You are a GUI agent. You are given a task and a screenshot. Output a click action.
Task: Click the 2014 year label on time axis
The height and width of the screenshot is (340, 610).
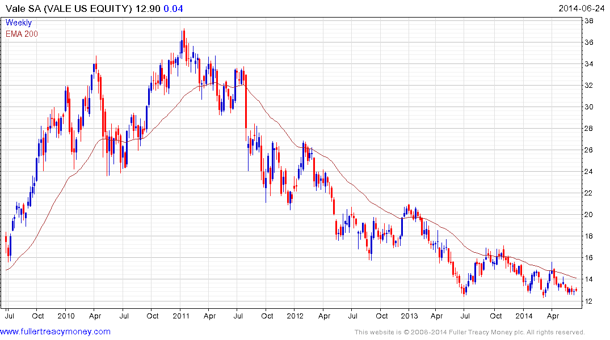tap(524, 316)
